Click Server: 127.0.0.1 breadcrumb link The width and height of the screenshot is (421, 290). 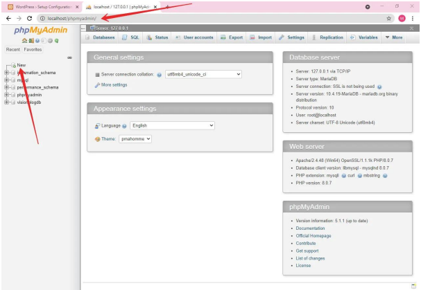click(x=112, y=28)
